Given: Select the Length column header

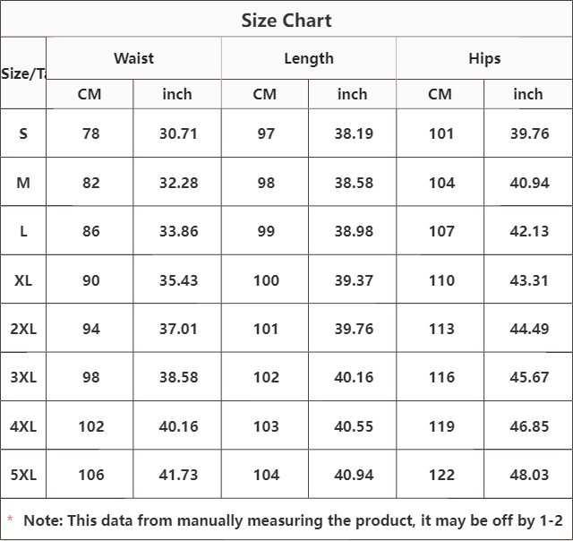Looking at the screenshot, I should (x=309, y=58).
